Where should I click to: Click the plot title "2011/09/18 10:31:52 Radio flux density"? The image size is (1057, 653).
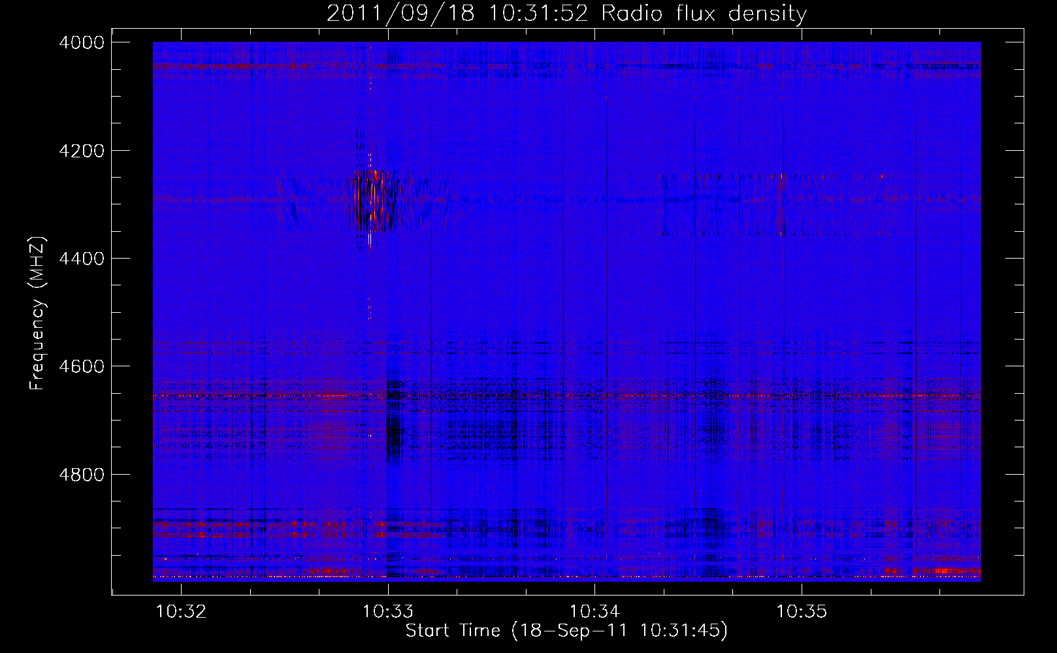click(566, 13)
